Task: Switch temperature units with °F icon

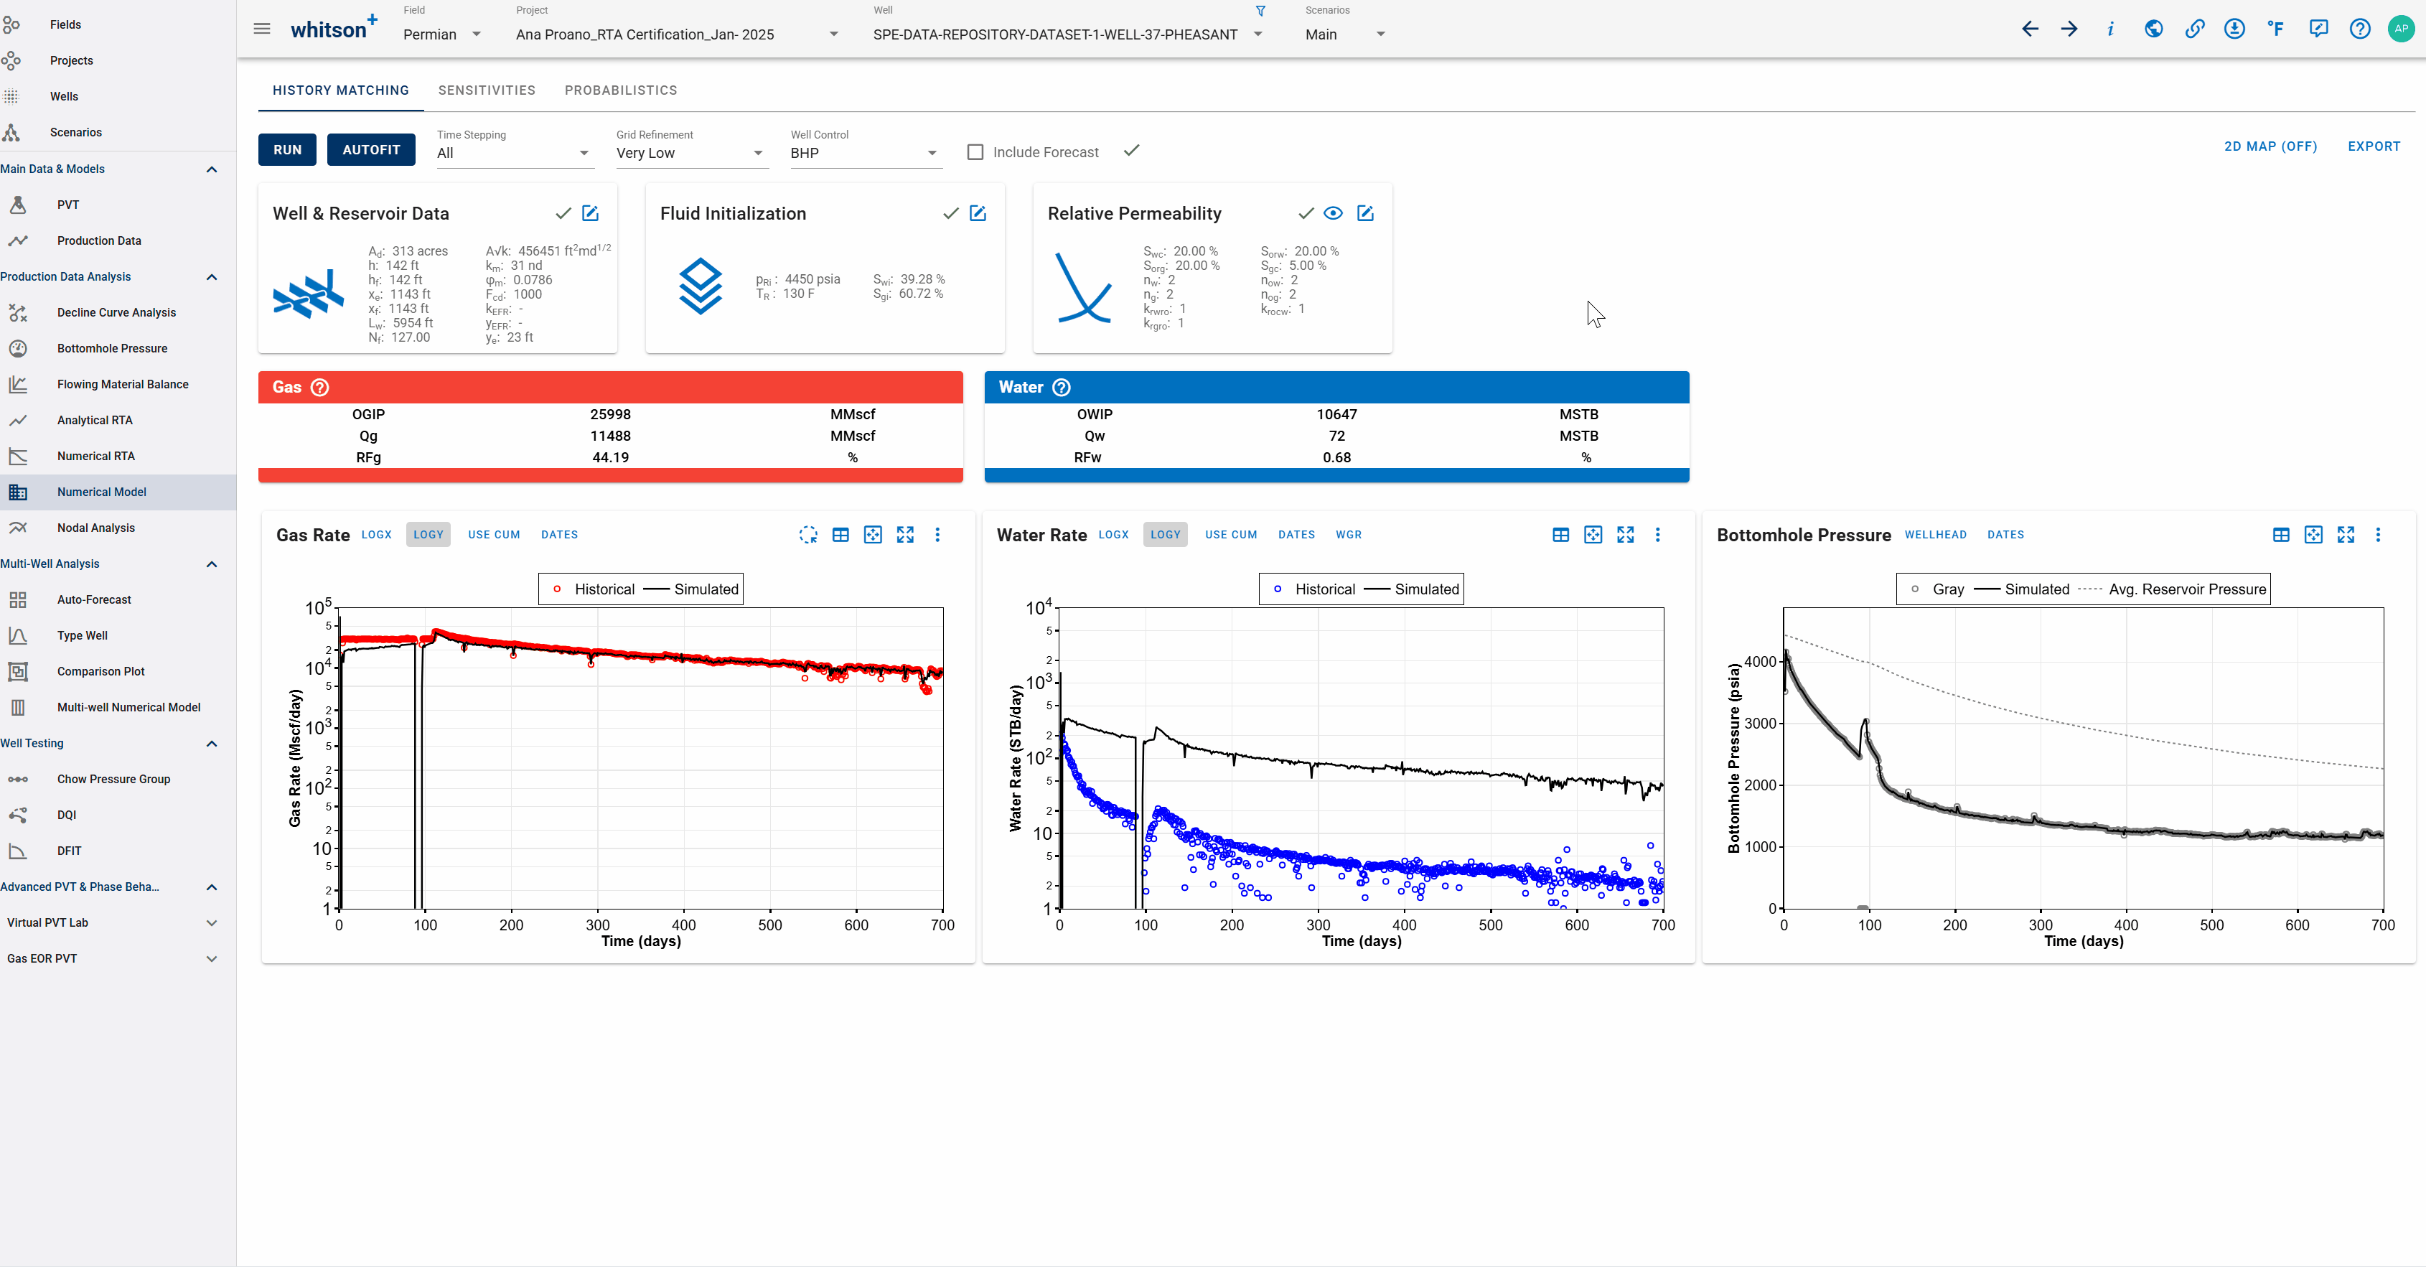Action: click(2275, 29)
